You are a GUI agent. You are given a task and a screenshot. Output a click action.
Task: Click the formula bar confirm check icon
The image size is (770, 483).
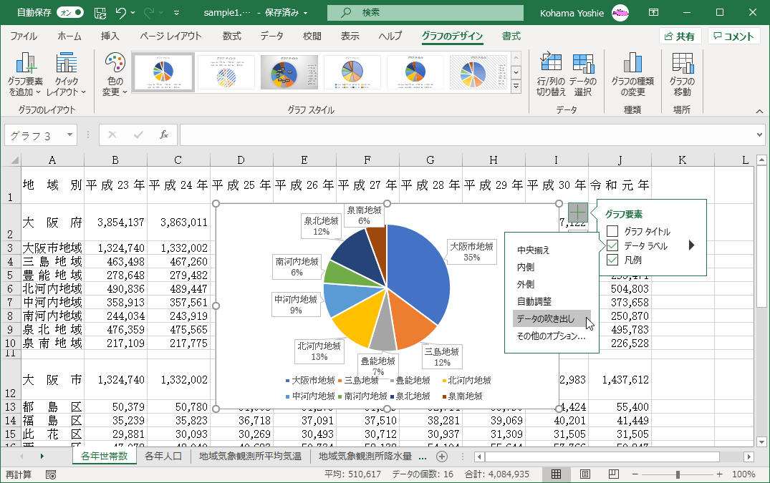(x=138, y=135)
